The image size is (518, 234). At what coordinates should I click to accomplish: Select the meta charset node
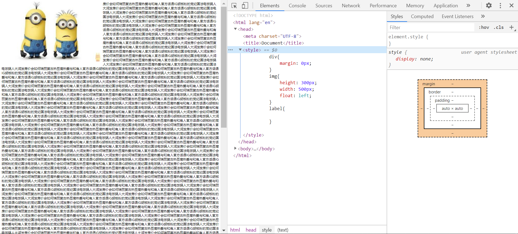(x=272, y=36)
